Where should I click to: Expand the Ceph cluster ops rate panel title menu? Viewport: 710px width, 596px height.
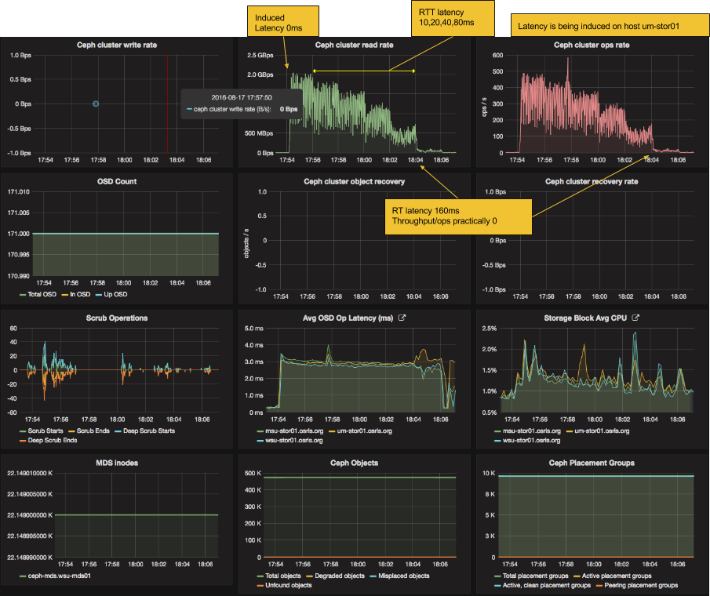pos(592,45)
